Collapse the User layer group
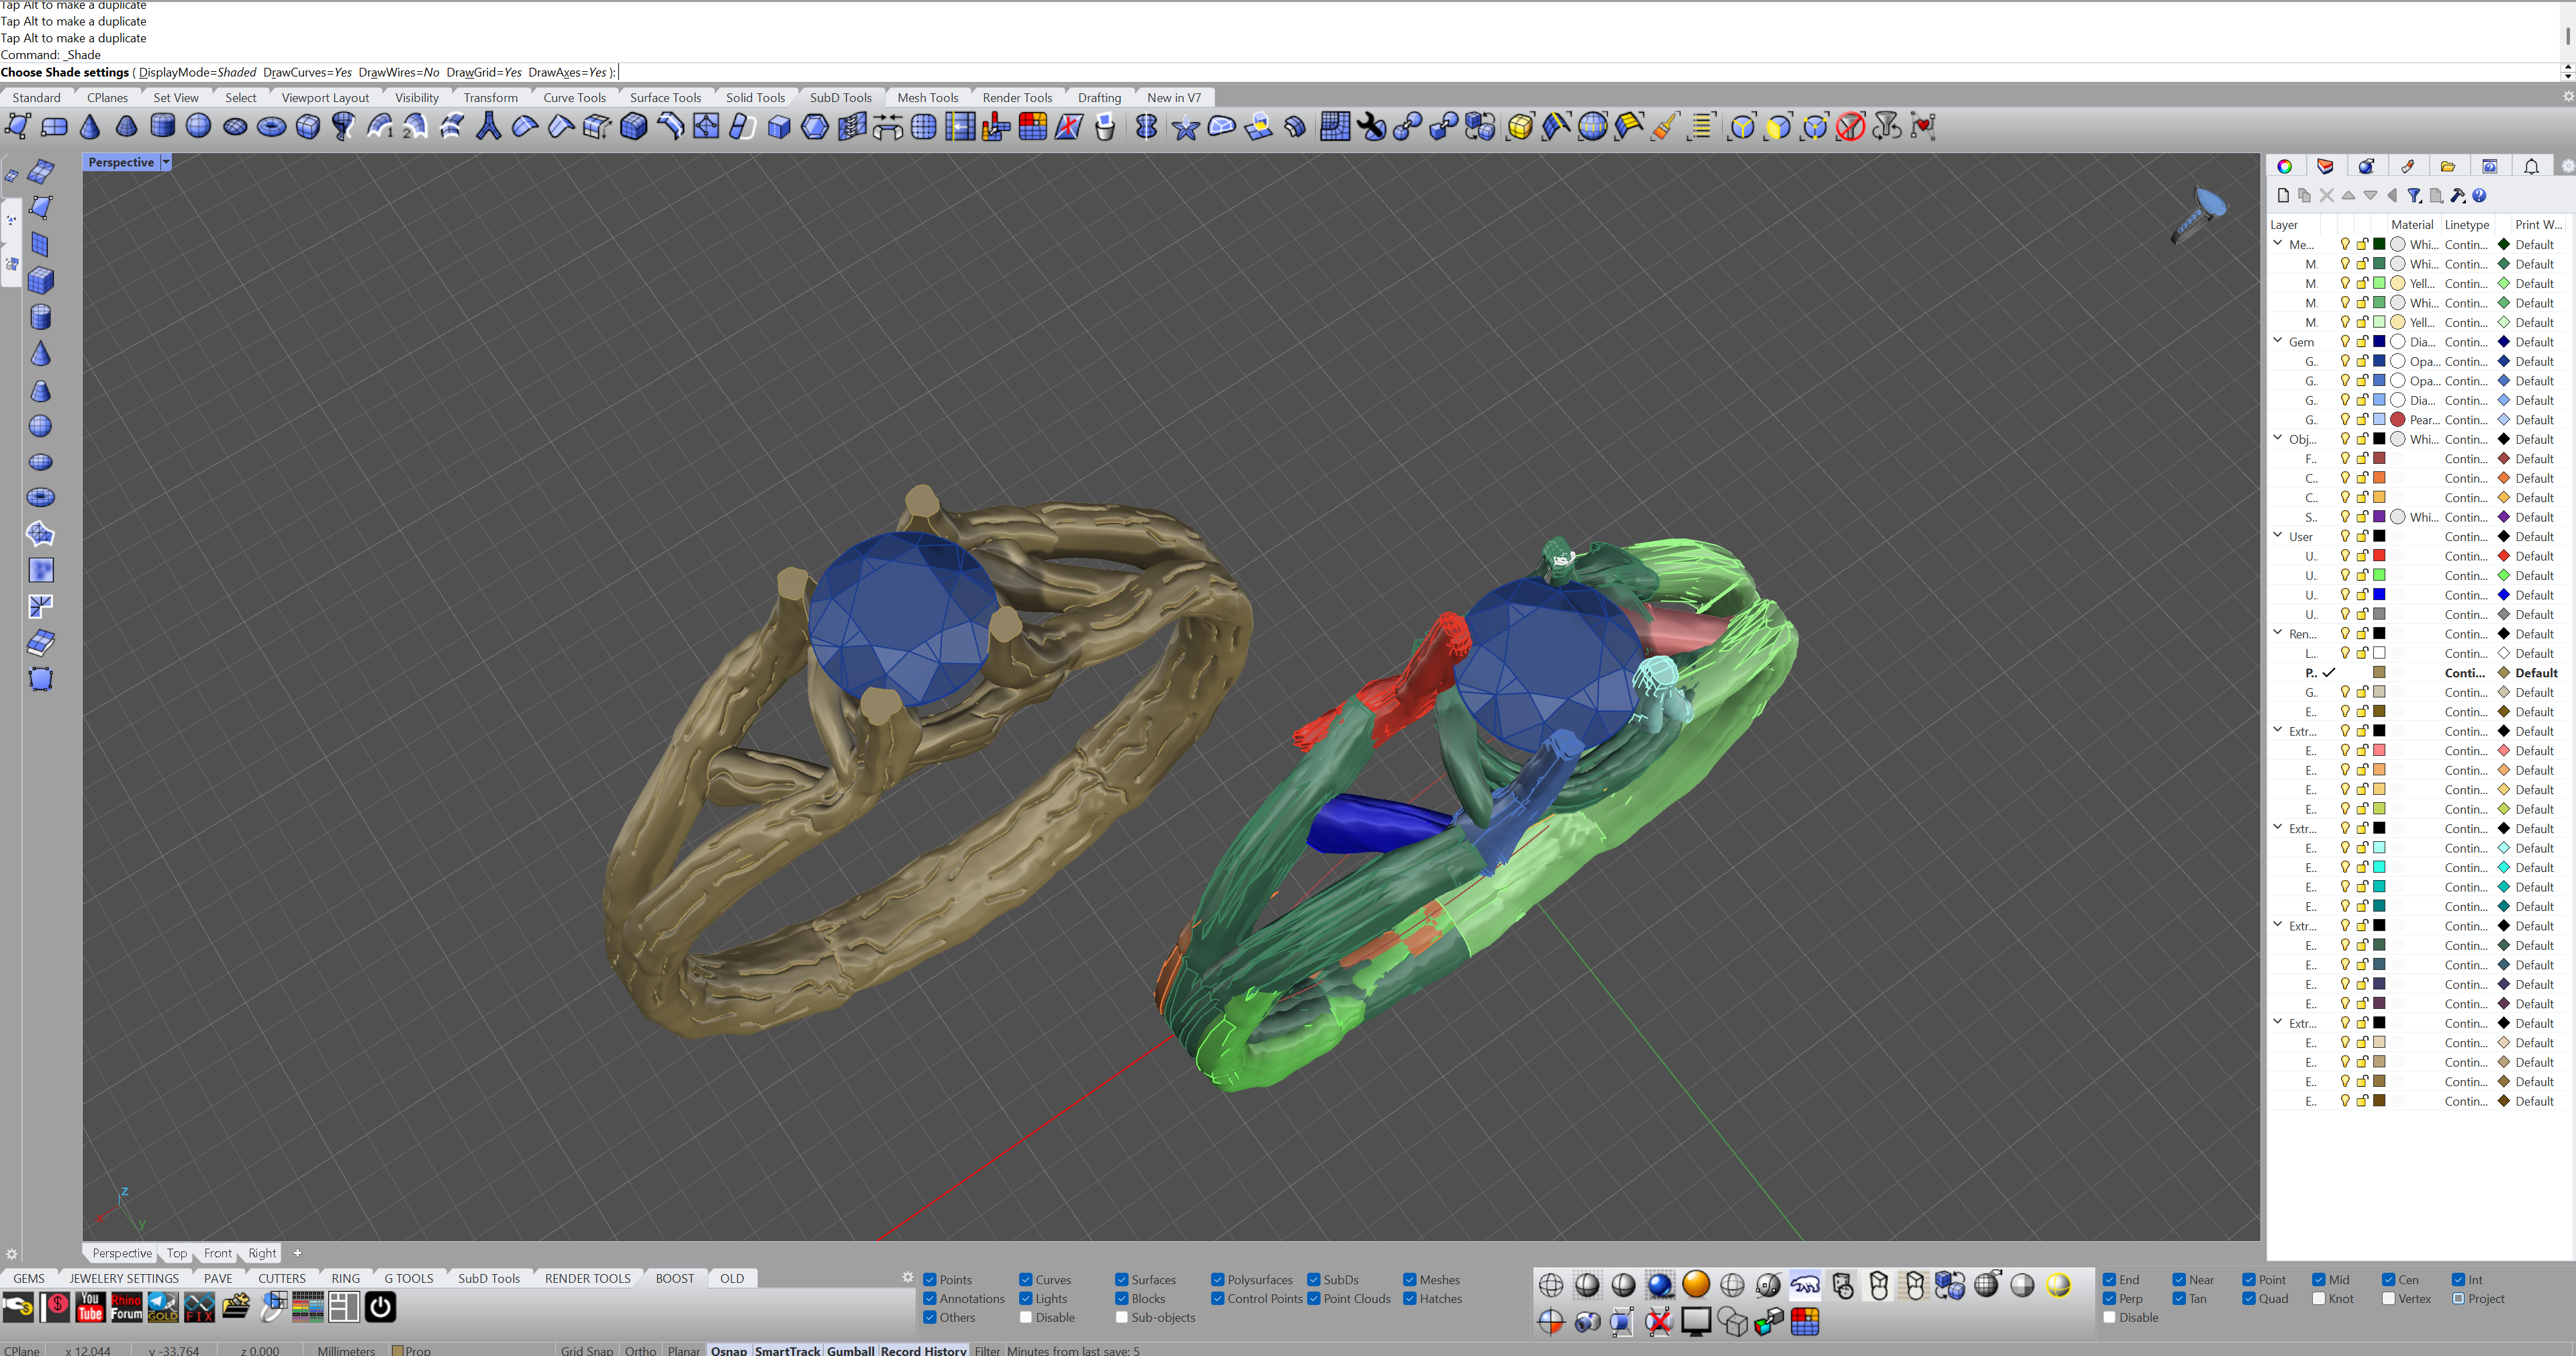The height and width of the screenshot is (1356, 2576). point(2278,536)
